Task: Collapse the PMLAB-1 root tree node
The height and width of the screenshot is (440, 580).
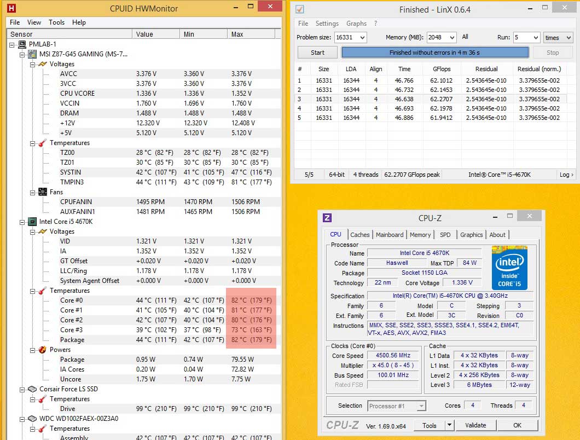Action: 13,44
